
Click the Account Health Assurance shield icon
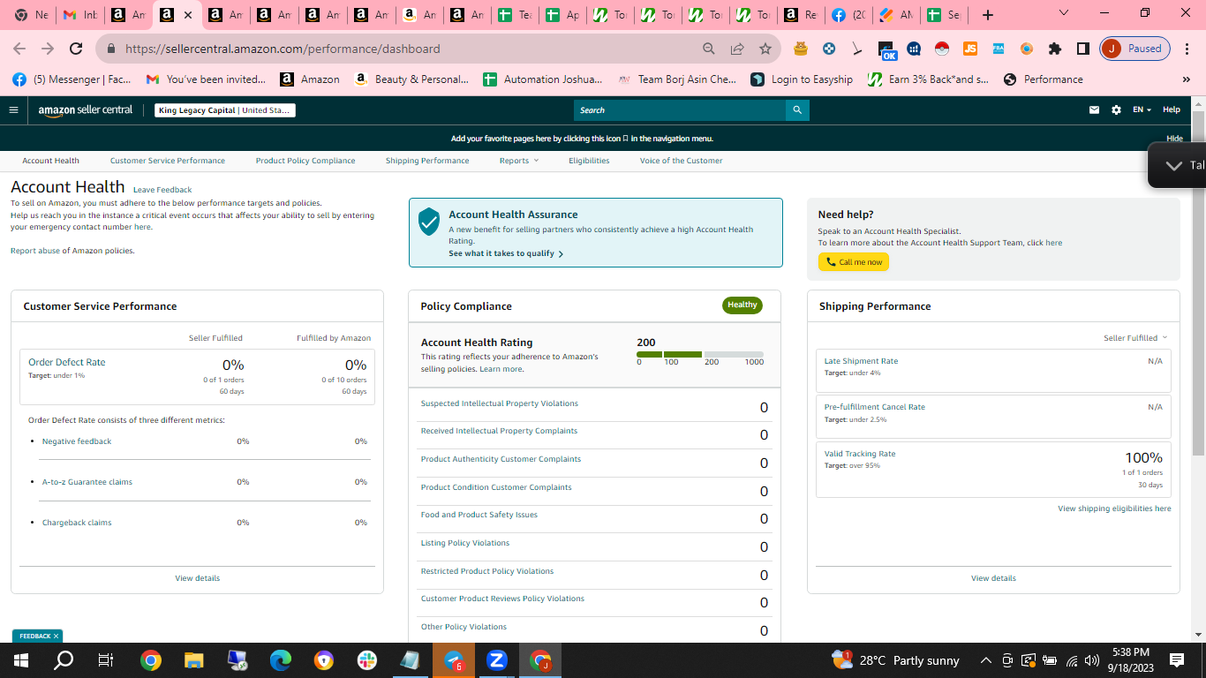click(x=429, y=222)
